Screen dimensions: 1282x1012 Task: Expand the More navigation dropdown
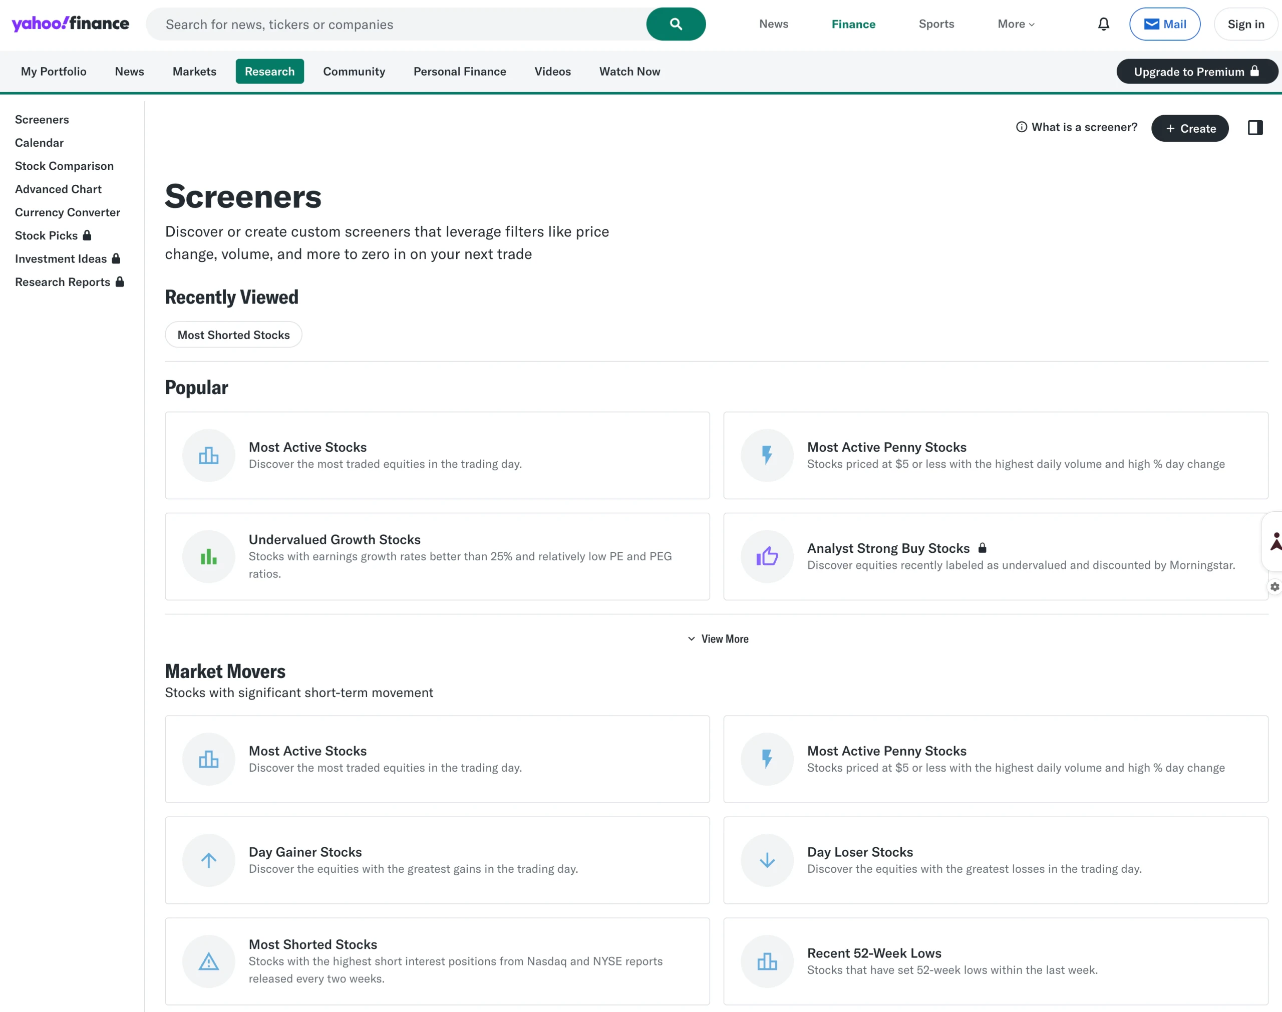pos(1015,24)
